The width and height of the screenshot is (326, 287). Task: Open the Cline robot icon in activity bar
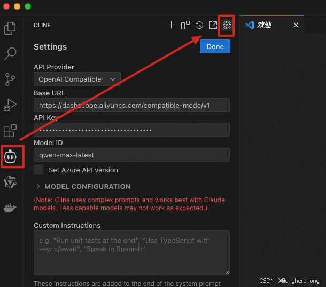tap(10, 156)
